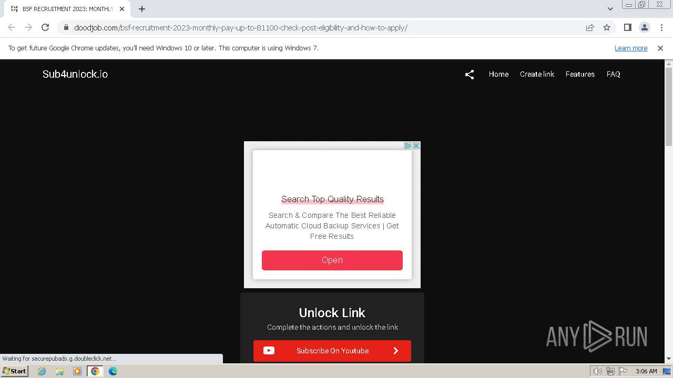This screenshot has height=378, width=673.
Task: Switch to Chrome in the taskbar
Action: [95, 371]
